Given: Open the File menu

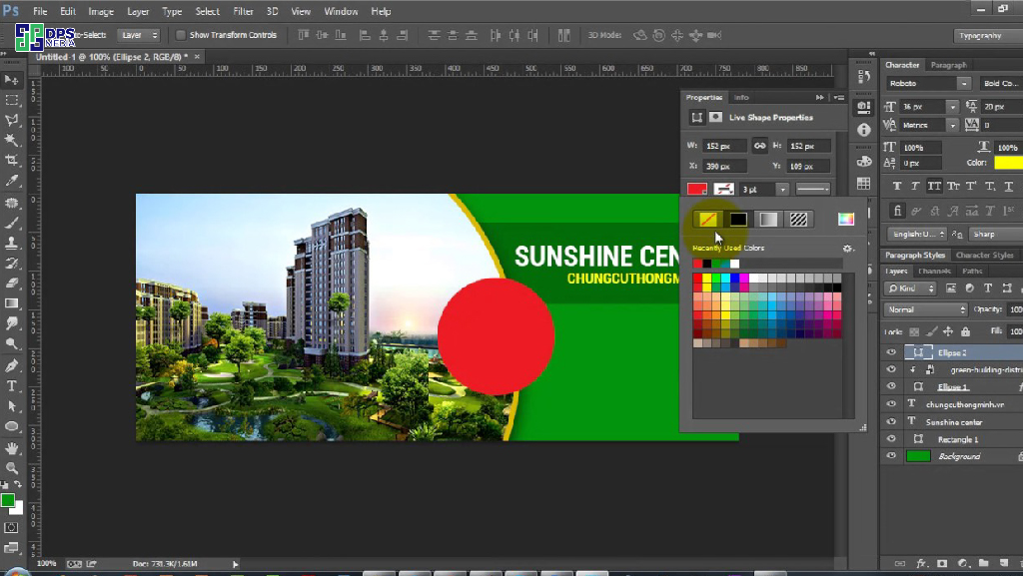Looking at the screenshot, I should (x=40, y=12).
